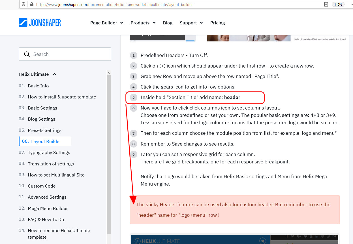
Task: Open 10. Custom Code page
Action: [x=37, y=186]
